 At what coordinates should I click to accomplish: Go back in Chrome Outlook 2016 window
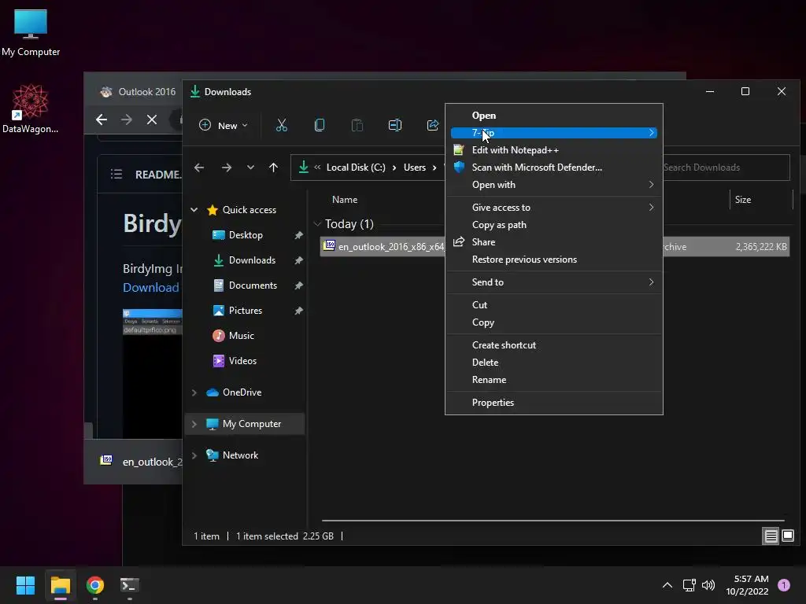(x=102, y=120)
